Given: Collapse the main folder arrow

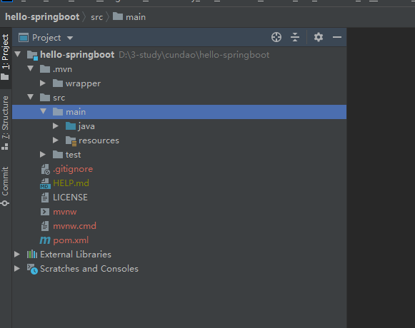Looking at the screenshot, I should tap(43, 111).
